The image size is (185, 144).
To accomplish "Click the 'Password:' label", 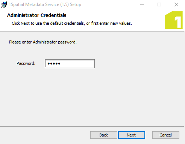I will [x=26, y=63].
